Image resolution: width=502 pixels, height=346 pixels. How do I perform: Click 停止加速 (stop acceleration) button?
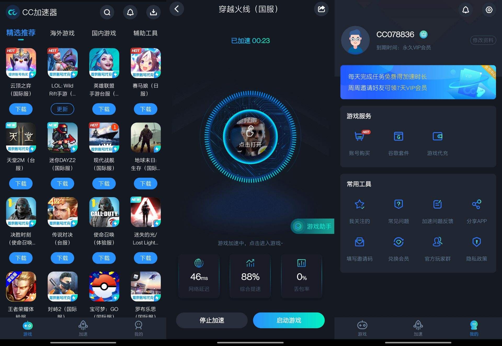point(211,320)
